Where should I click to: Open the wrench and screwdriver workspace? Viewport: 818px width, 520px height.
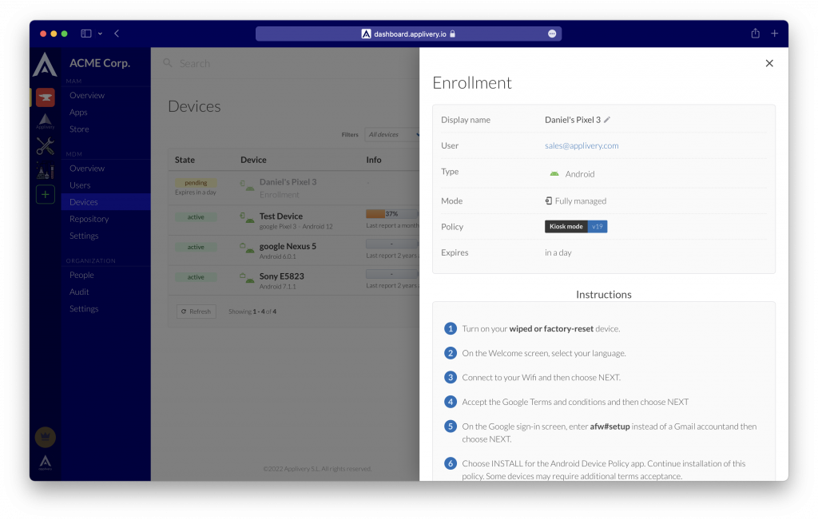pyautogui.click(x=46, y=146)
